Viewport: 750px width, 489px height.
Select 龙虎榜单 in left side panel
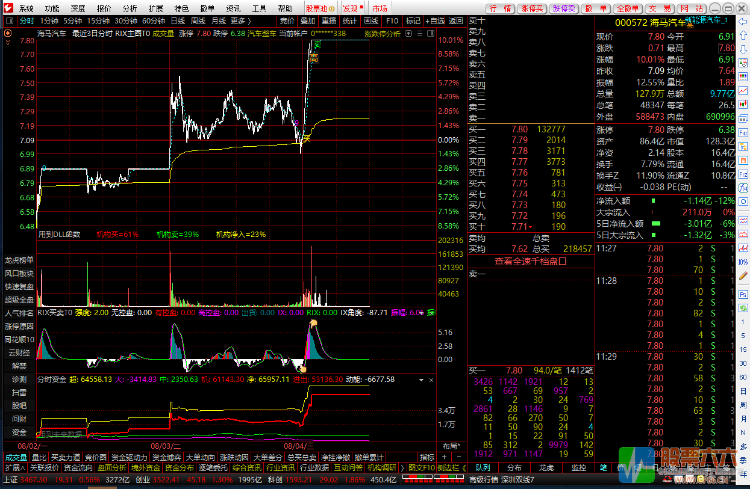point(19,260)
